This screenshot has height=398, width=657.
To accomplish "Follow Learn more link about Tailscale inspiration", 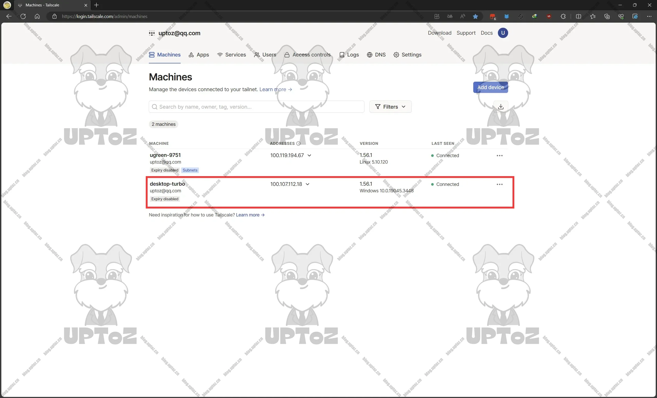I will (x=250, y=215).
